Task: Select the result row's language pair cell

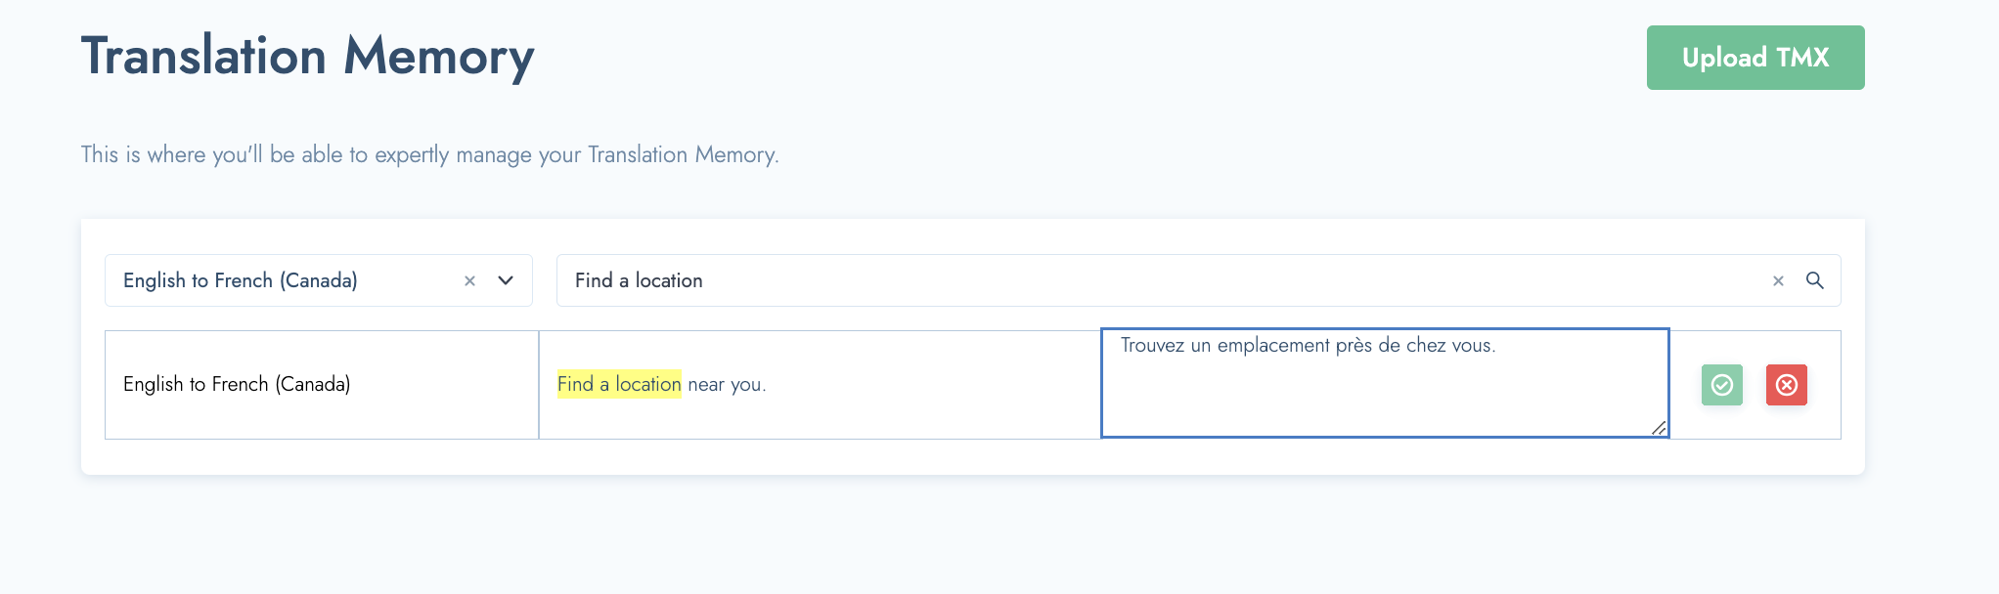Action: tap(322, 385)
